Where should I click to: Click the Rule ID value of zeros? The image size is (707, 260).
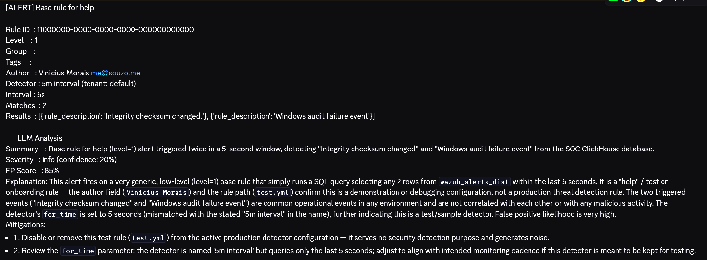click(x=115, y=30)
